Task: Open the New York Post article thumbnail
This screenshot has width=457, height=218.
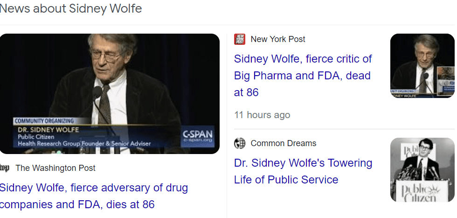Action: pos(422,66)
